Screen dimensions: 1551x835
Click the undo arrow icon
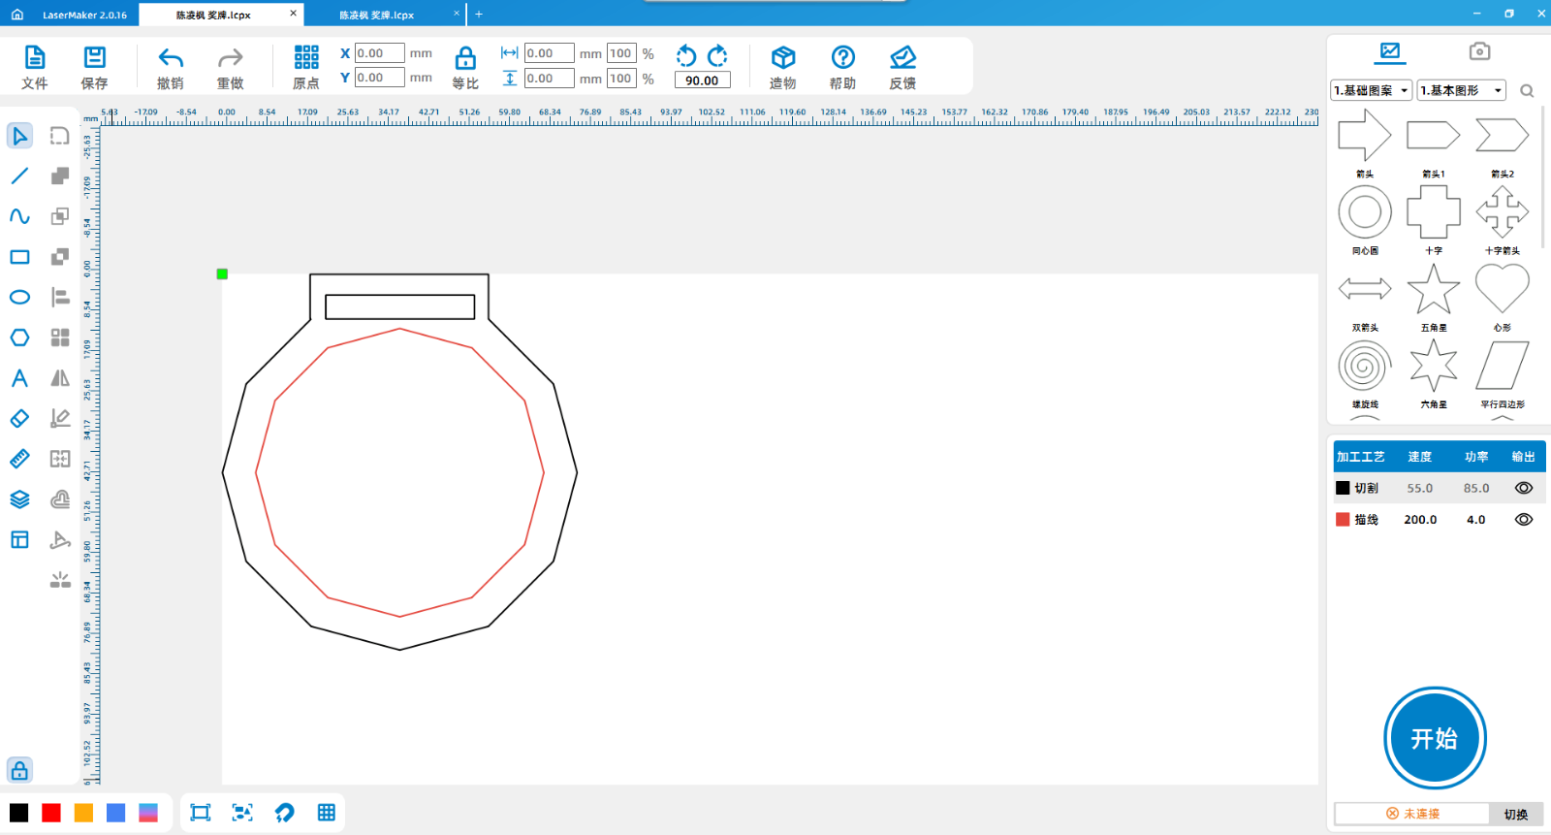[x=171, y=58]
